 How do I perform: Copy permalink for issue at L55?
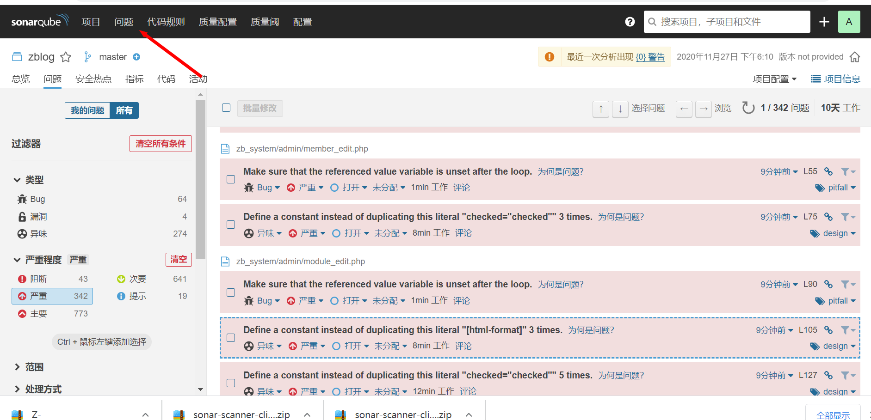tap(828, 171)
